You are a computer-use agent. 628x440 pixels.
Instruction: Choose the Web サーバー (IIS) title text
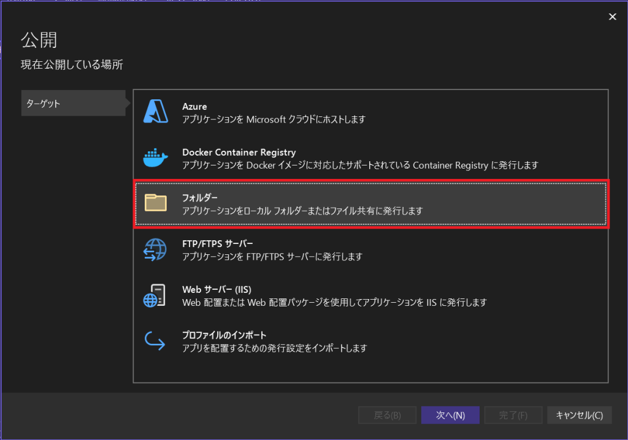pos(217,289)
